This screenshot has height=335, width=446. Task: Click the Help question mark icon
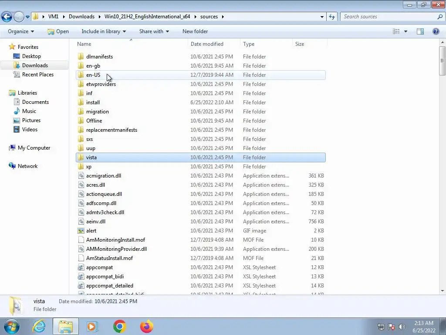(436, 31)
